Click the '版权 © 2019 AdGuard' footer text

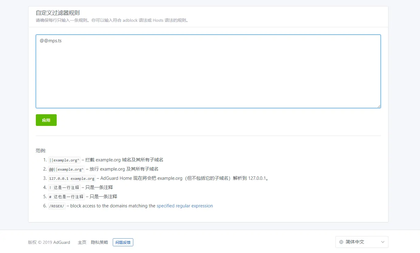tap(49, 242)
